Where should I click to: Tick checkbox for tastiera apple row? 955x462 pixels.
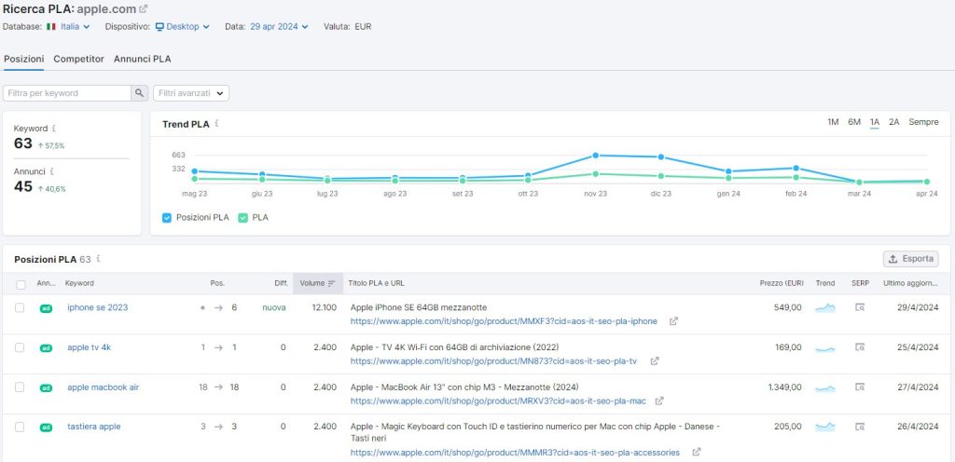point(20,427)
